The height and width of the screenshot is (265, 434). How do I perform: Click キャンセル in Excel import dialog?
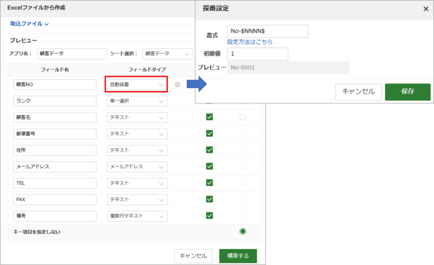[x=193, y=256]
